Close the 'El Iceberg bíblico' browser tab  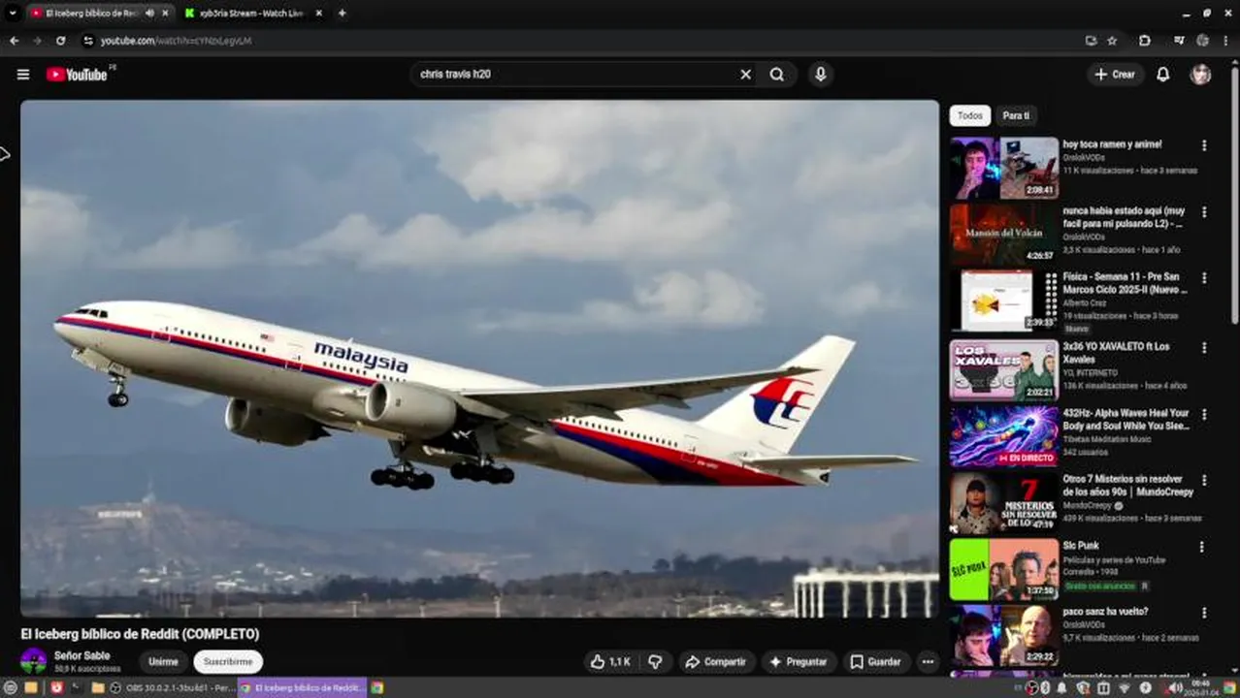[x=165, y=14]
